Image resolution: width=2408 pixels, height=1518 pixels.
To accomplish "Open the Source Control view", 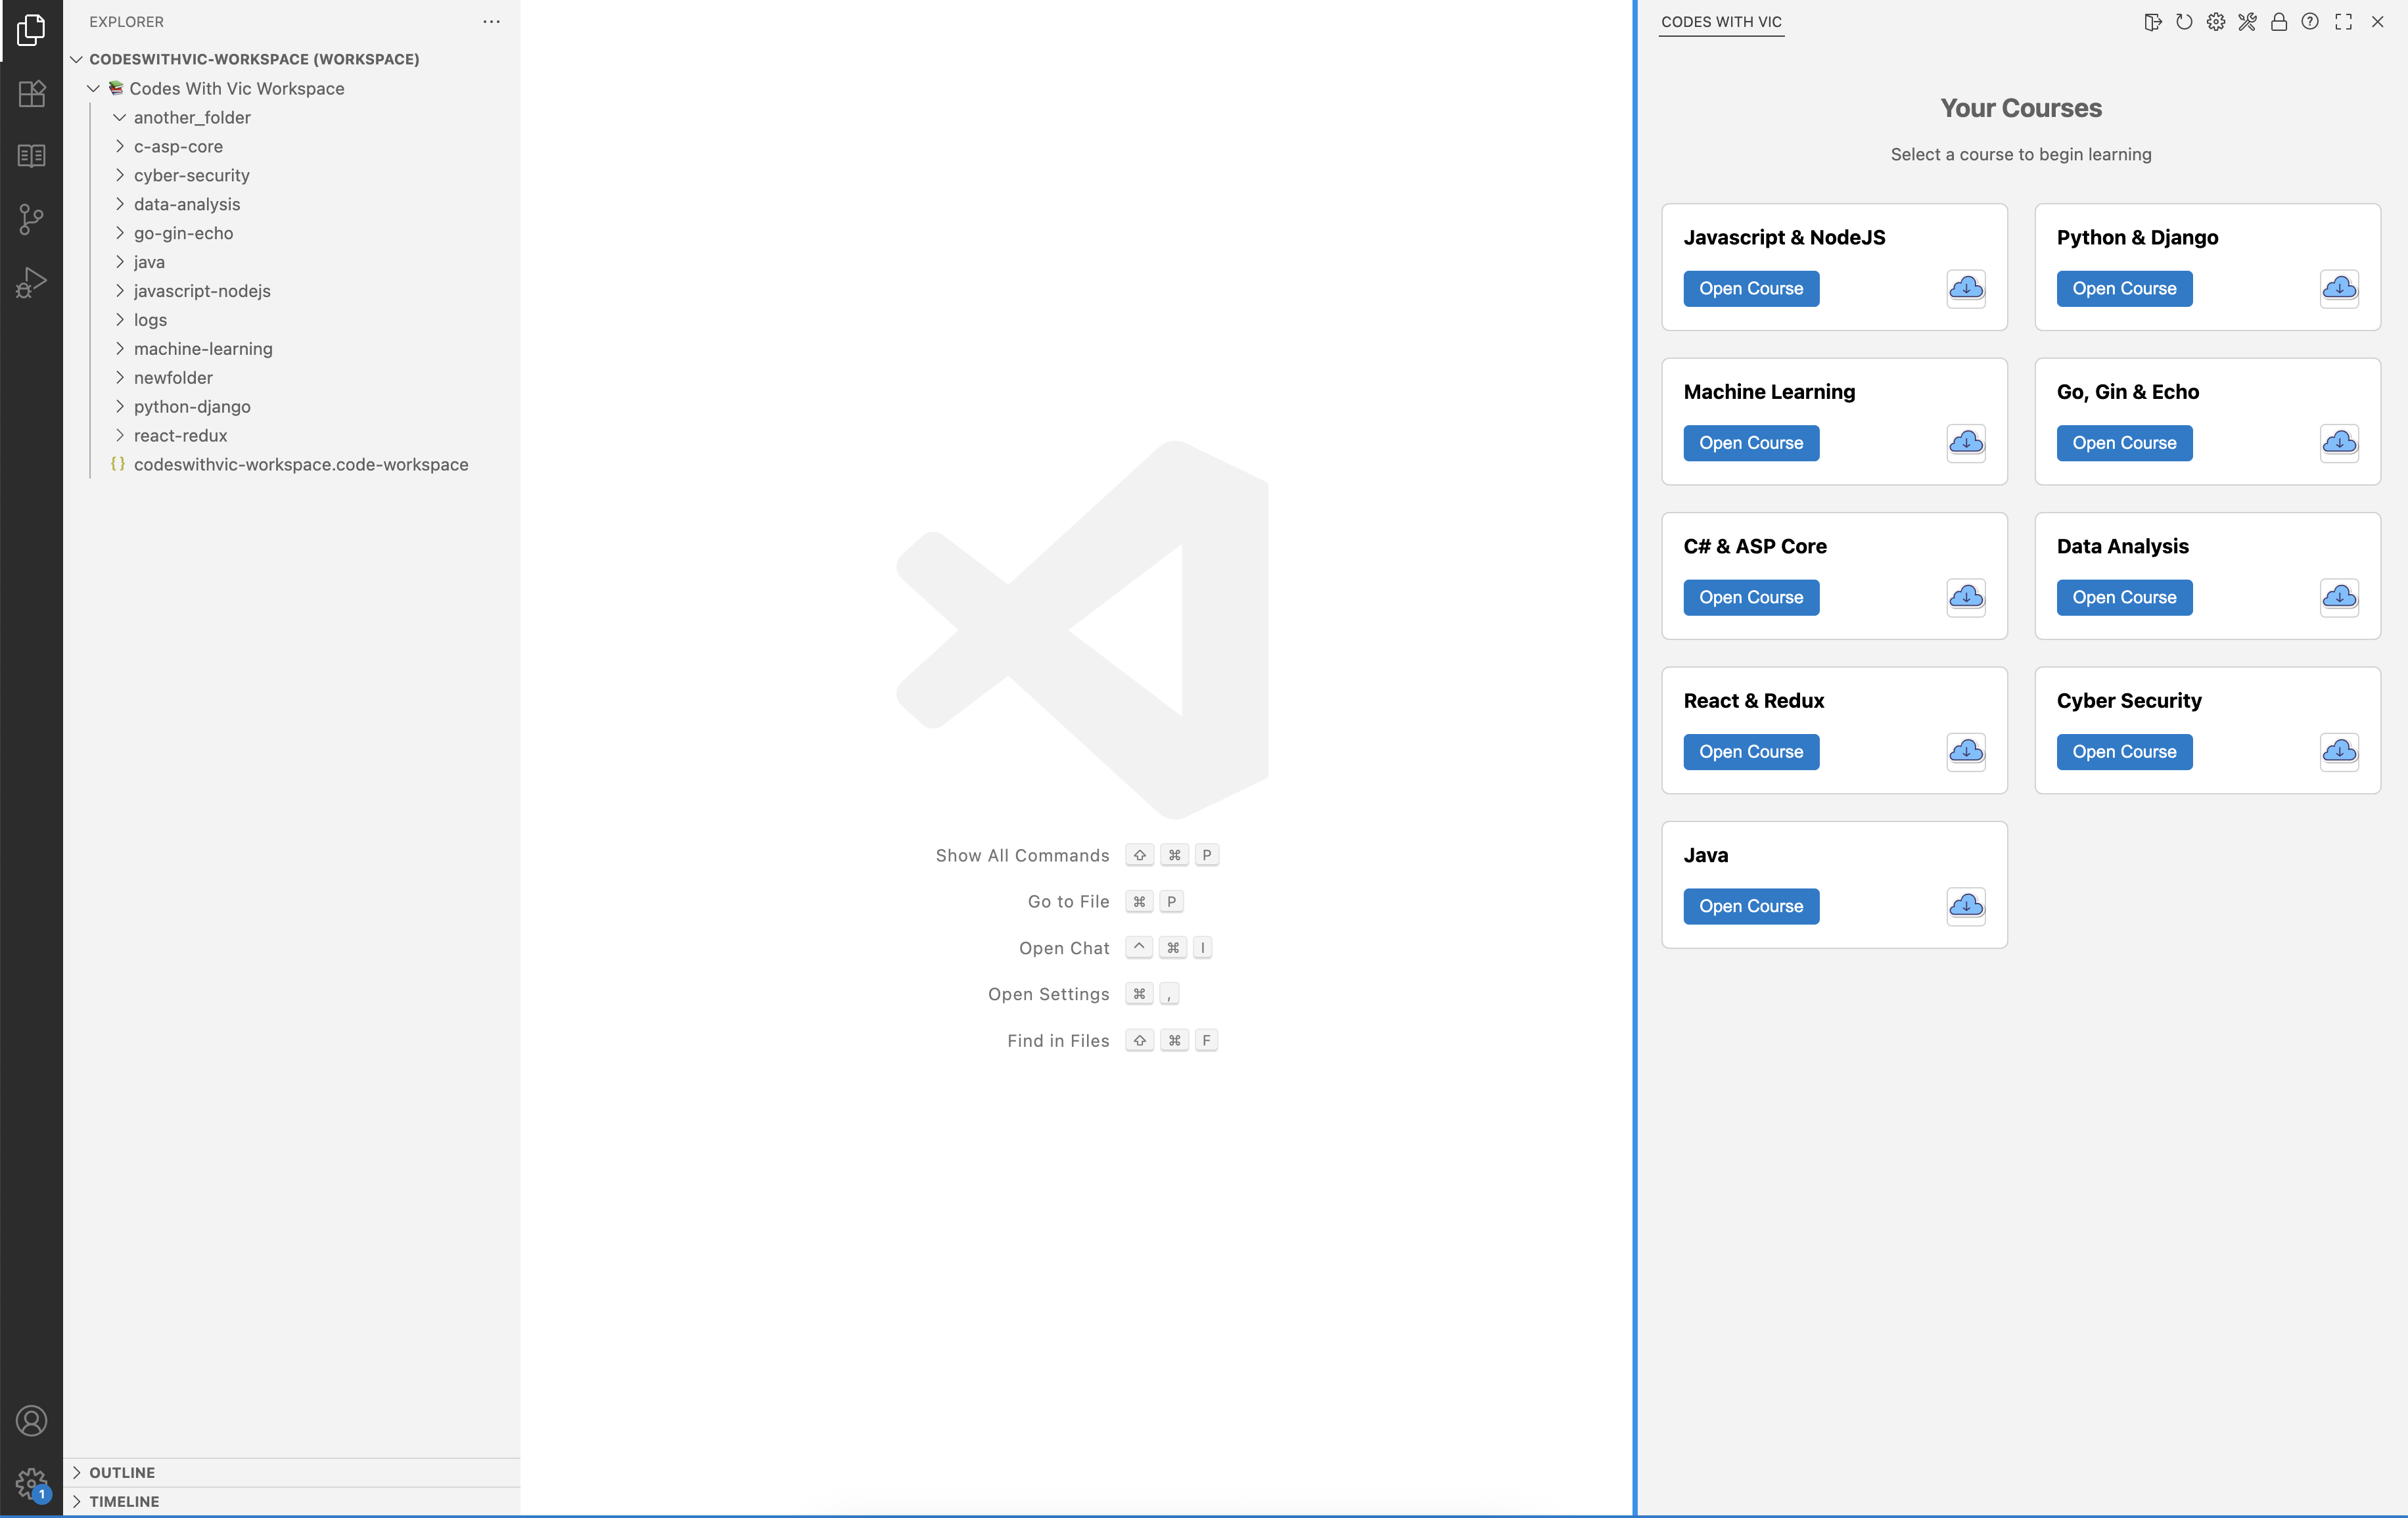I will pos(31,219).
